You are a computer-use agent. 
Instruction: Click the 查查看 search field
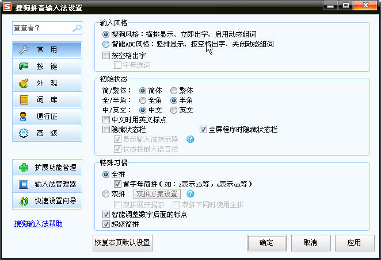[47, 28]
